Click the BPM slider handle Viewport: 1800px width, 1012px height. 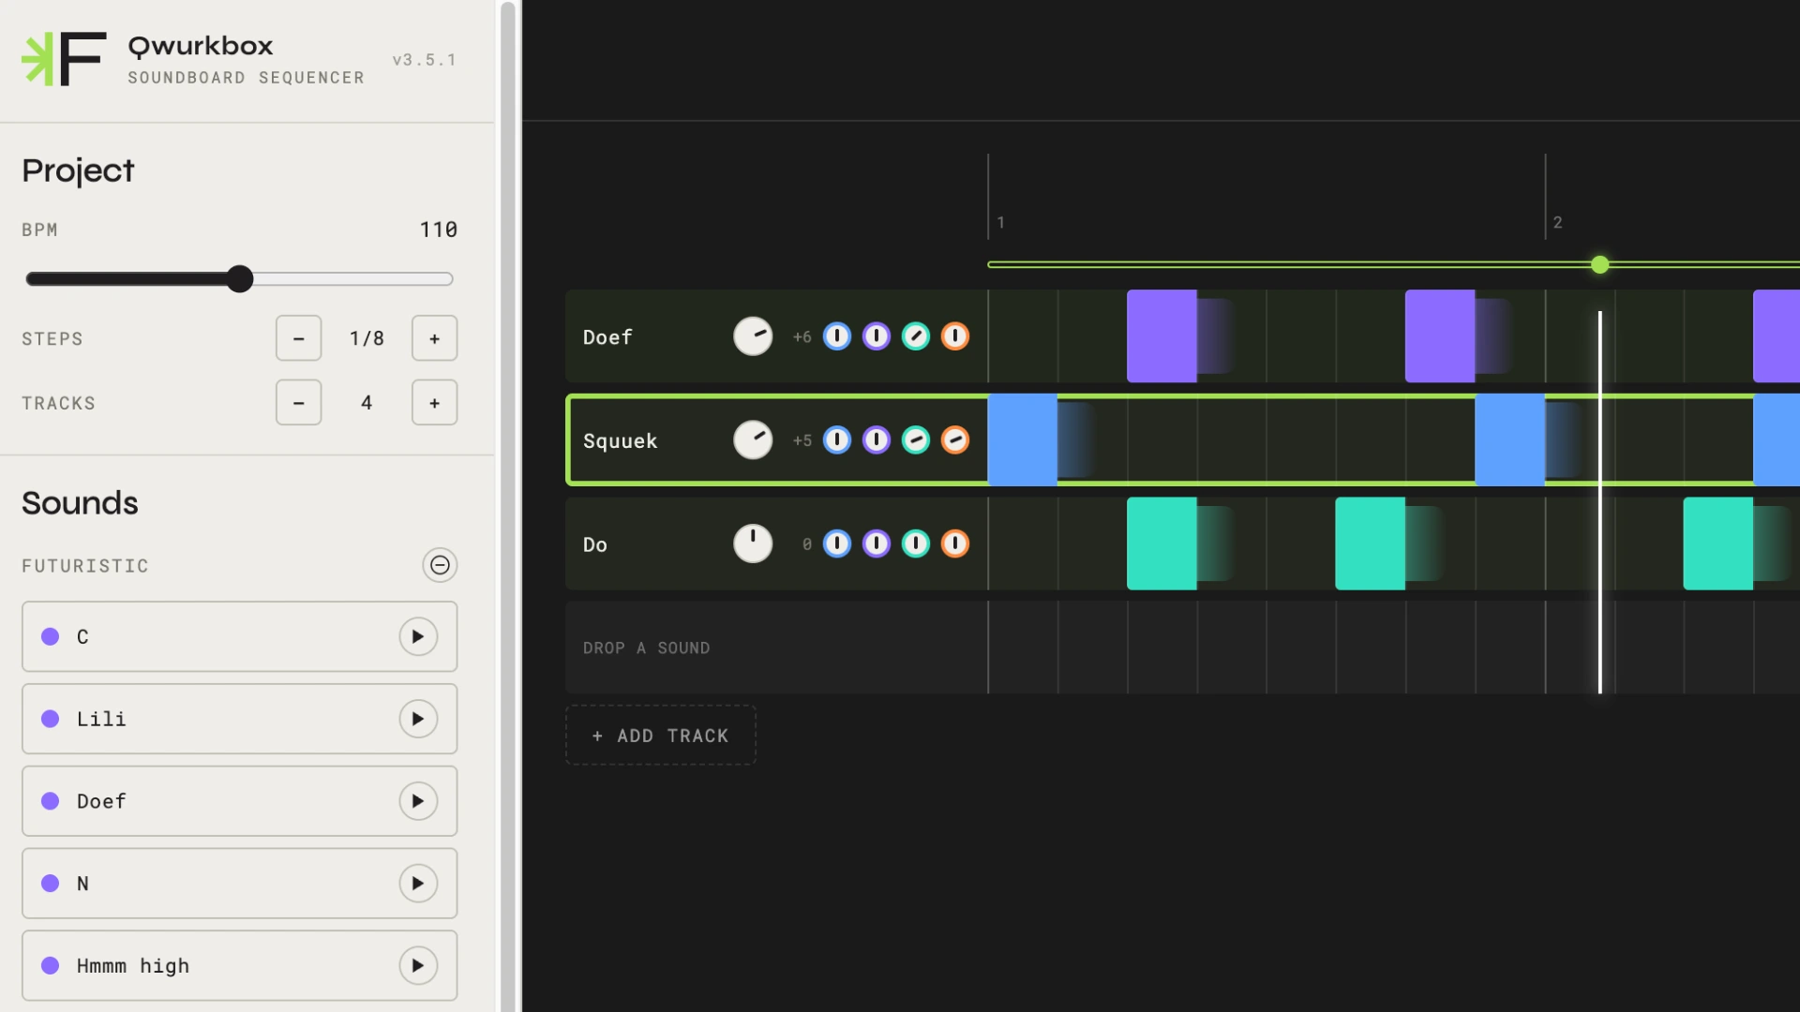pyautogui.click(x=240, y=278)
